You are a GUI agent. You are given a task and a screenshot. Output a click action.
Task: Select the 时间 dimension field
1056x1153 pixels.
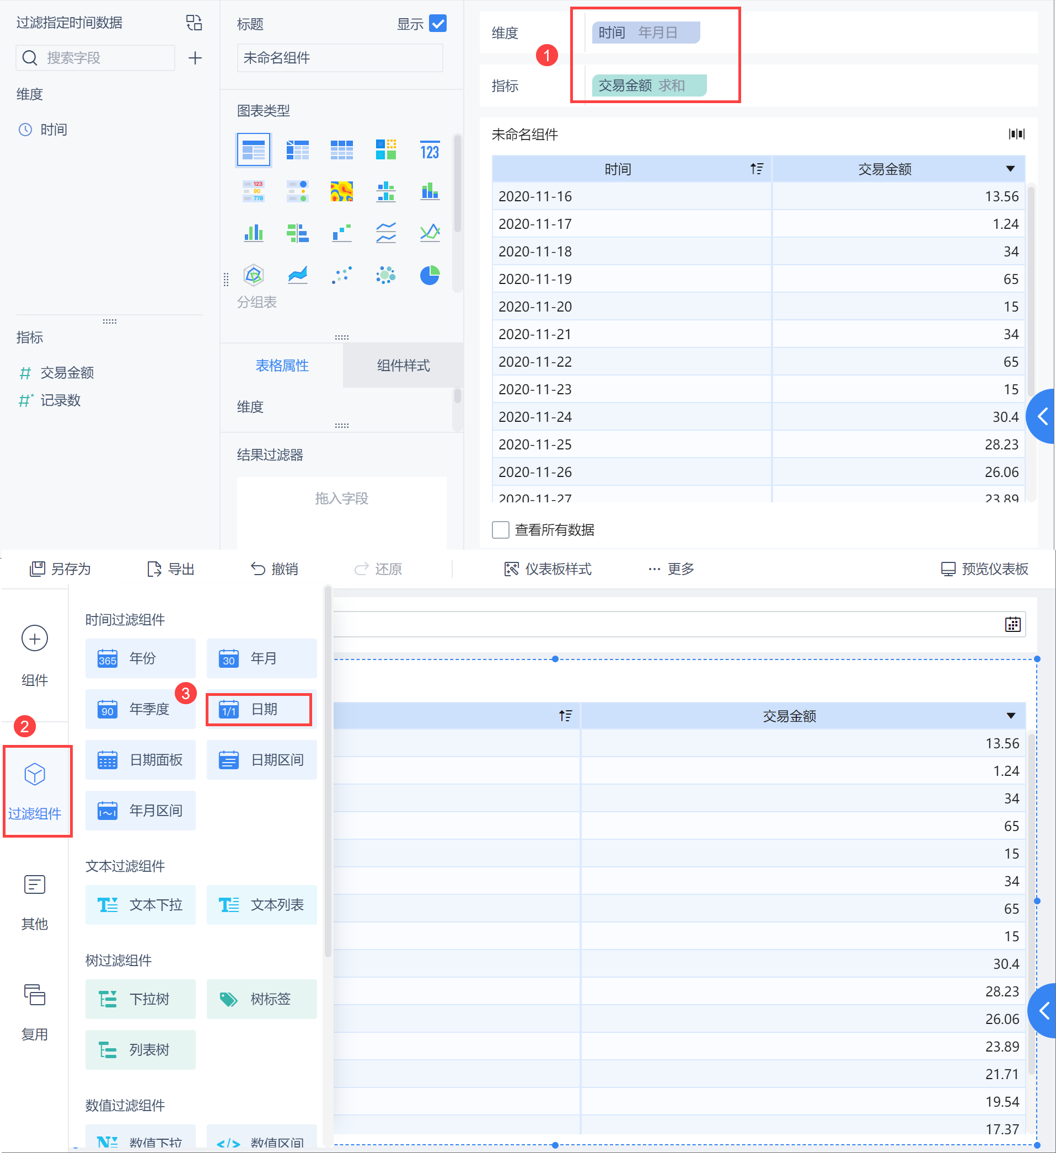pyautogui.click(x=43, y=130)
